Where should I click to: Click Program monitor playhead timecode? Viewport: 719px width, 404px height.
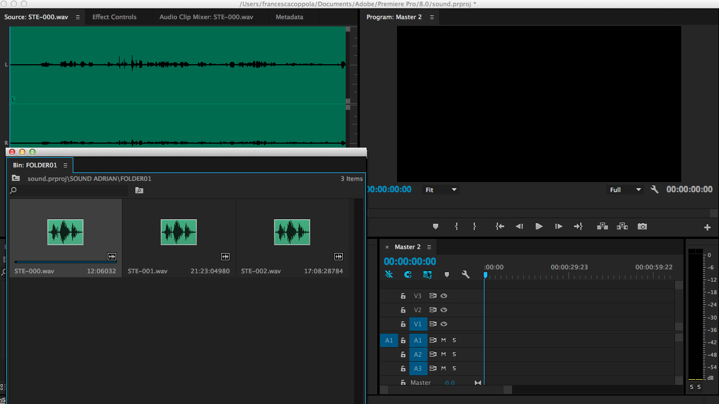[389, 189]
